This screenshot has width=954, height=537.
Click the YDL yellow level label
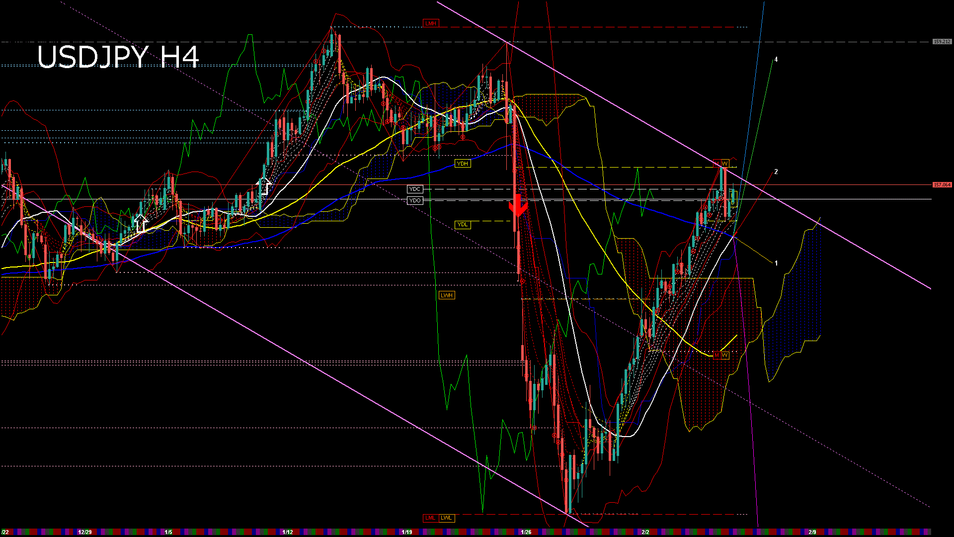[x=462, y=224]
